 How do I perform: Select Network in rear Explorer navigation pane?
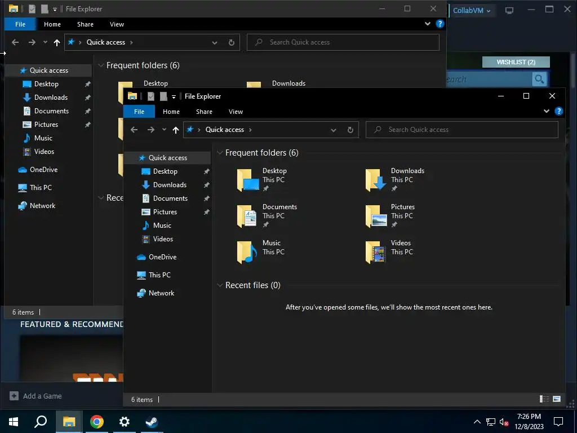(42, 206)
